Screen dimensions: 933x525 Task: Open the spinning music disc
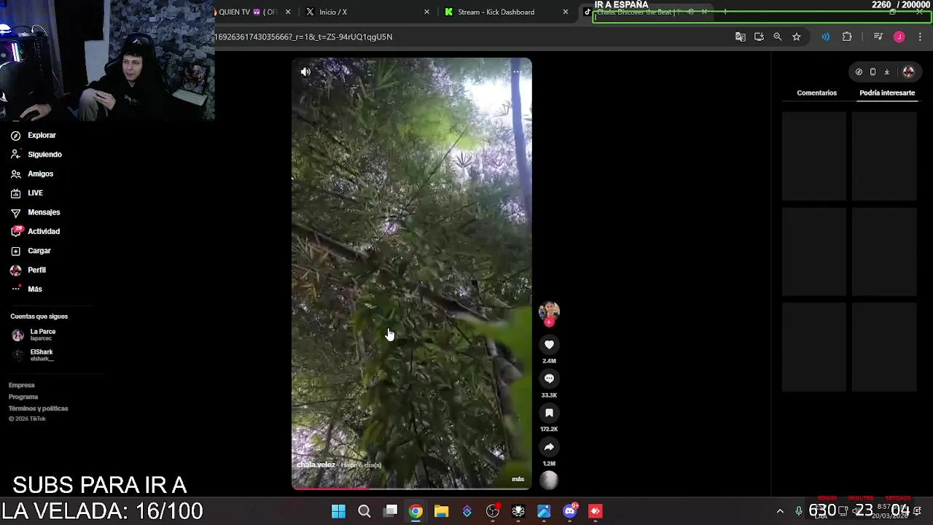click(x=549, y=480)
